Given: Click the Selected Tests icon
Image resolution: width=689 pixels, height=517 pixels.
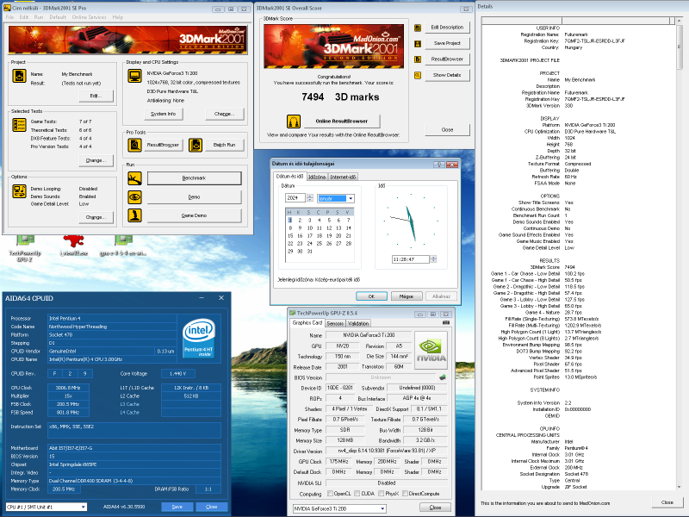Looking at the screenshot, I should coord(19,125).
